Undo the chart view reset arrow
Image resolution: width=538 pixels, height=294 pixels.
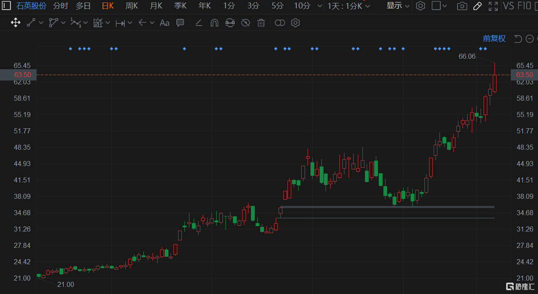518,39
